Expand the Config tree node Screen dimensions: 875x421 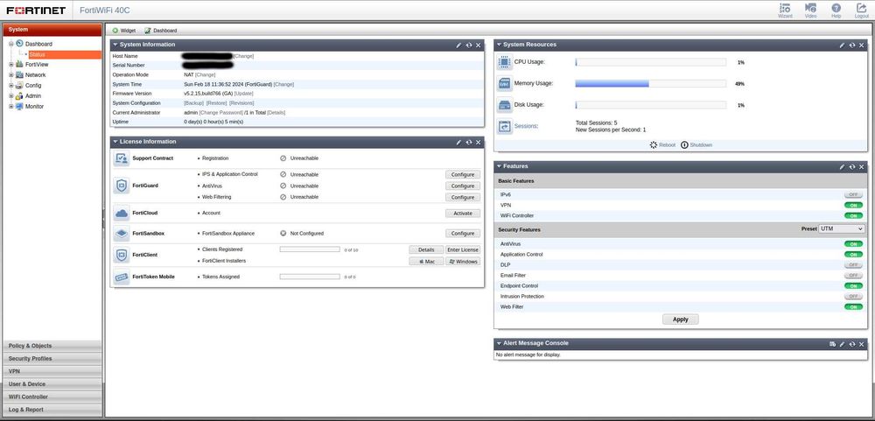coord(10,86)
